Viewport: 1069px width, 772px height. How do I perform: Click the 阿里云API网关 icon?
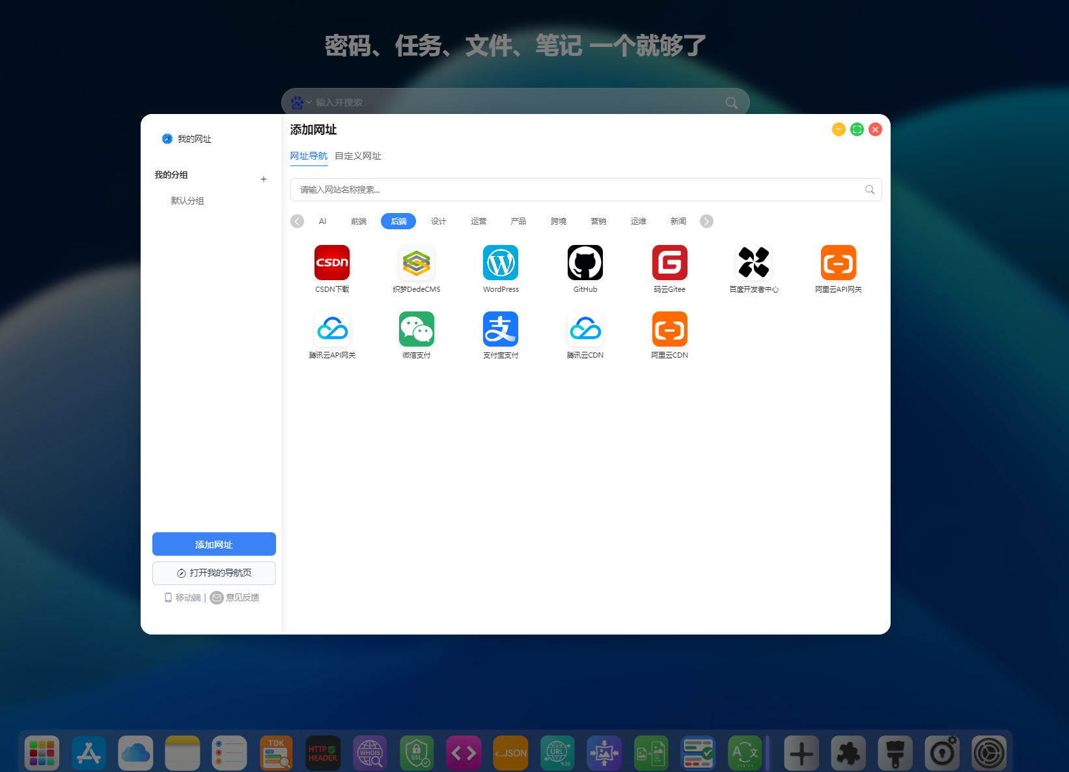(839, 263)
